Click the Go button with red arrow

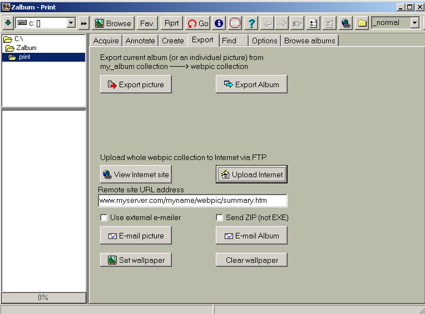click(x=198, y=23)
